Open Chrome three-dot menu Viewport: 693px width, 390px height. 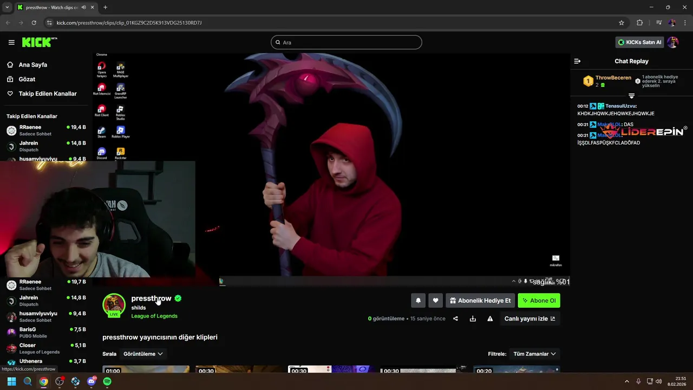point(685,23)
